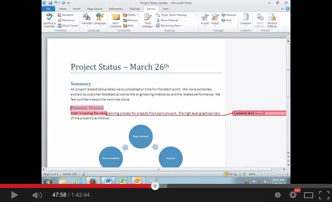Reject the tracked change

pos(215,20)
